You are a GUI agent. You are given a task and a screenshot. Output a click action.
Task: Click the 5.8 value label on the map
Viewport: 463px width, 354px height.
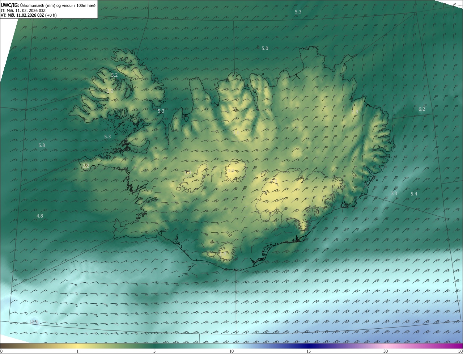(42, 146)
